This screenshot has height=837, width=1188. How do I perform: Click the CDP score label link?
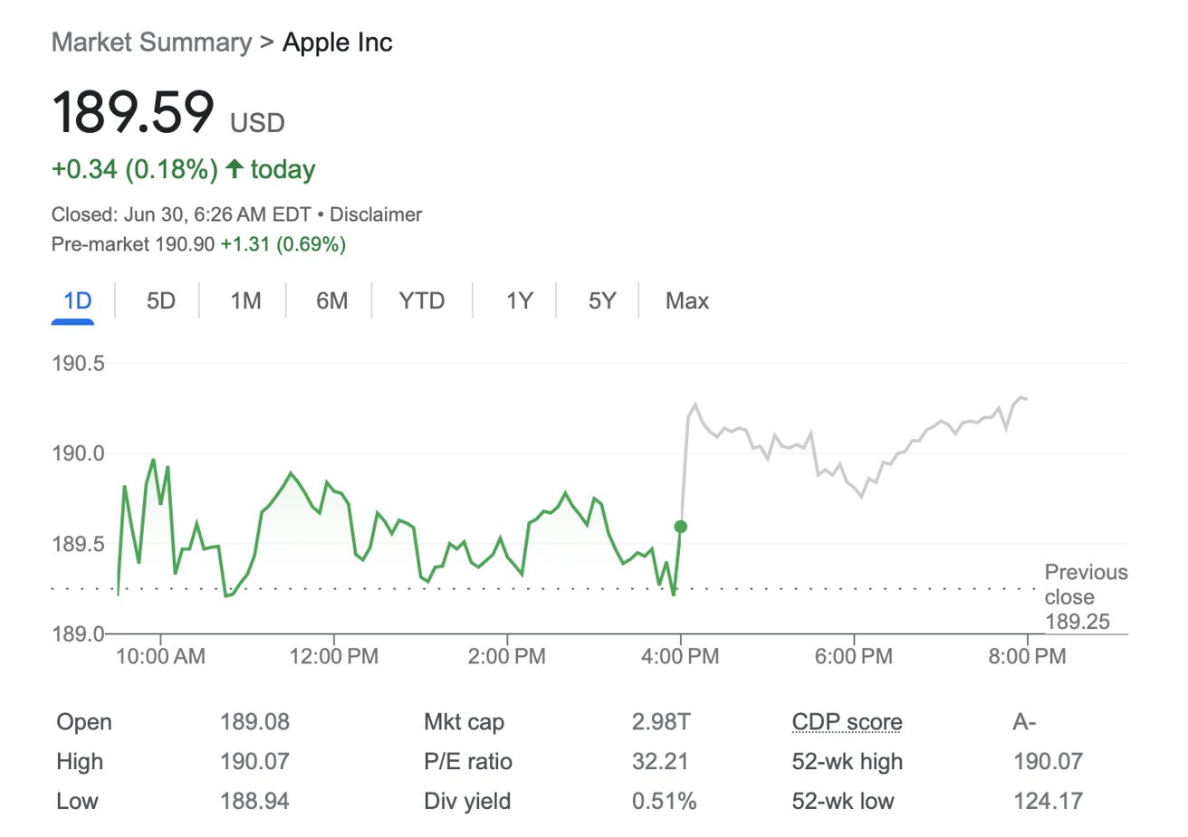point(847,722)
